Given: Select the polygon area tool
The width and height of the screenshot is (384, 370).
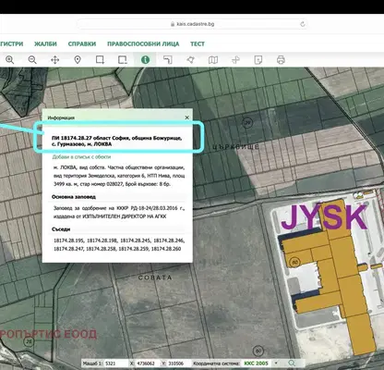Looking at the screenshot, I should tap(190, 60).
